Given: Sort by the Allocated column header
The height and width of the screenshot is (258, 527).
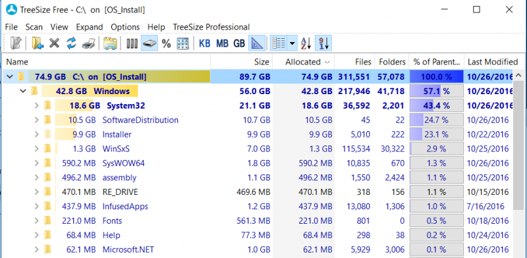Looking at the screenshot, I should 304,62.
